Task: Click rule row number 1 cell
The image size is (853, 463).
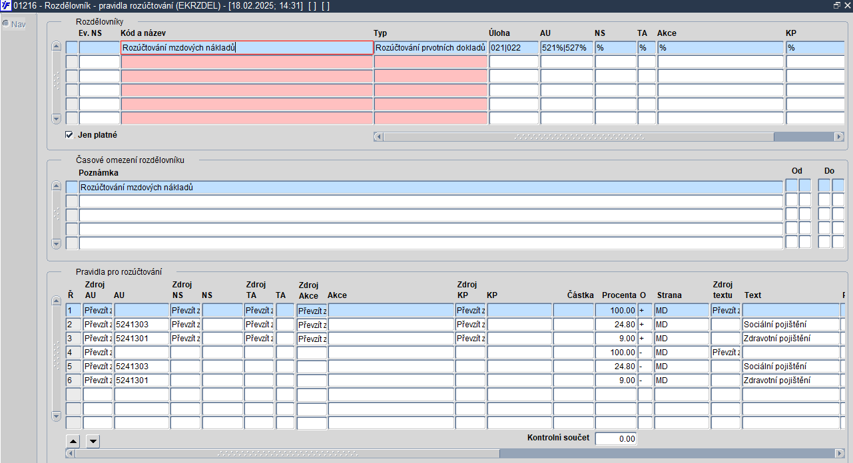Action: (73, 310)
